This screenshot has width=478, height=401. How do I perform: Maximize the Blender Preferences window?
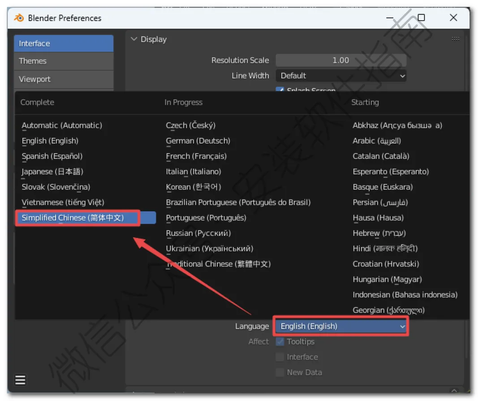(x=421, y=17)
